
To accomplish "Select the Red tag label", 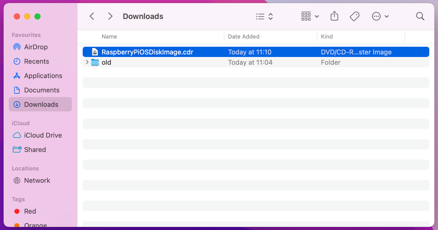I will [30, 211].
